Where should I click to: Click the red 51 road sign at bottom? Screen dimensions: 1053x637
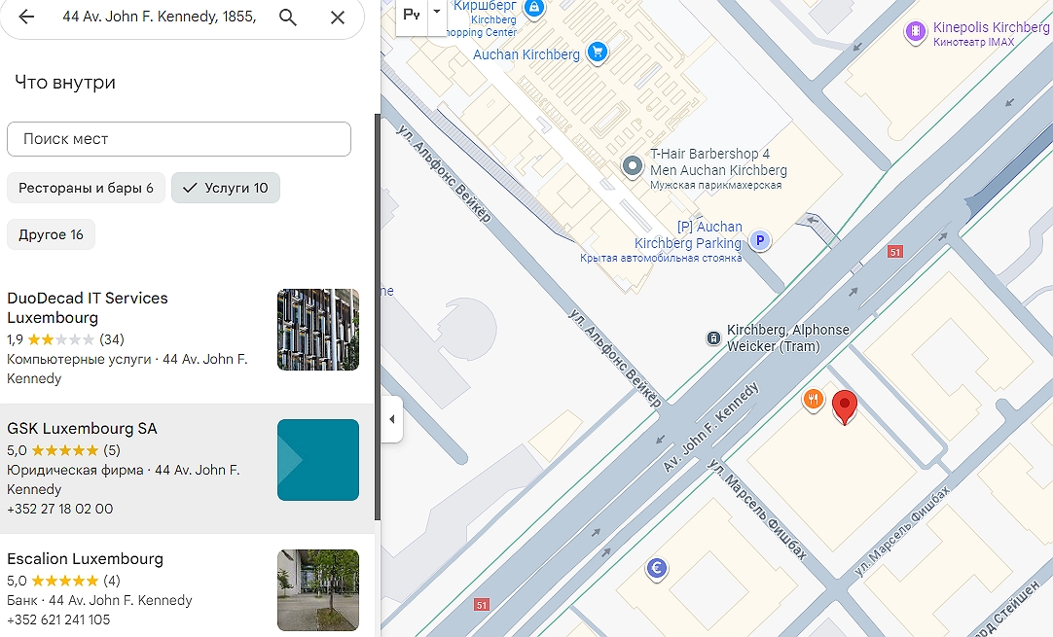pos(481,605)
